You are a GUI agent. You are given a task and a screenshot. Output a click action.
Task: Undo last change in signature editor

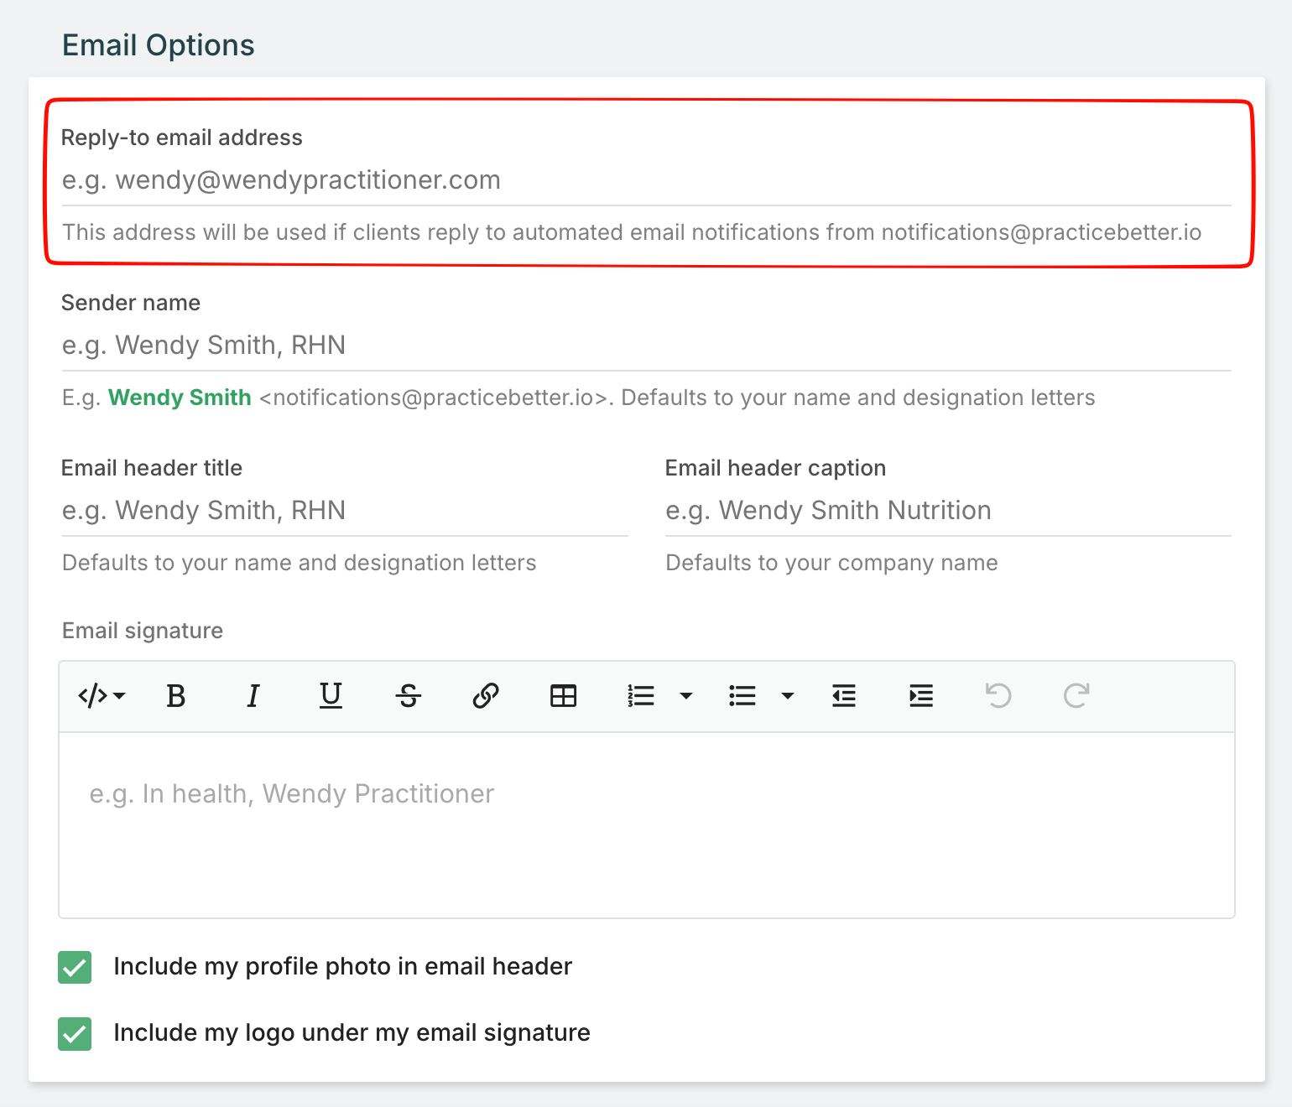(998, 696)
